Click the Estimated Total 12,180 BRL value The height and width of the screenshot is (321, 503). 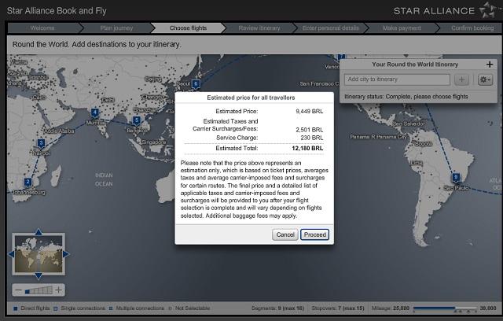pos(307,148)
